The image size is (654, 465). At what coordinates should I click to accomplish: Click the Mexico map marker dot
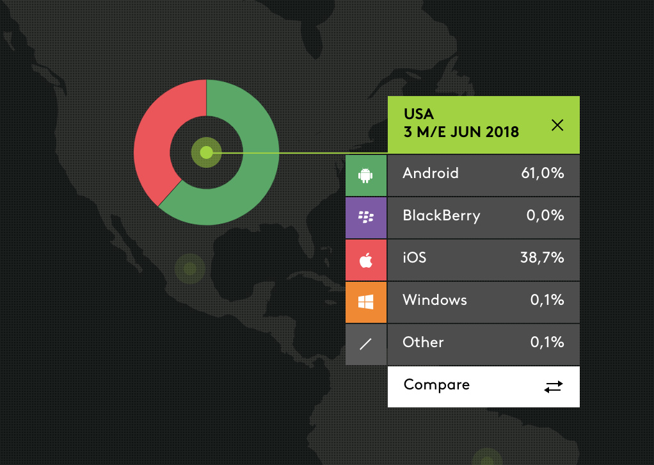click(189, 268)
